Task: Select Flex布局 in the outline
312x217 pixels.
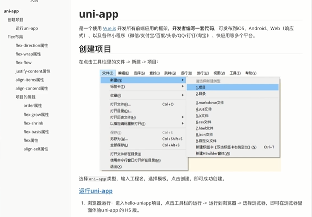Action: tap(15, 37)
